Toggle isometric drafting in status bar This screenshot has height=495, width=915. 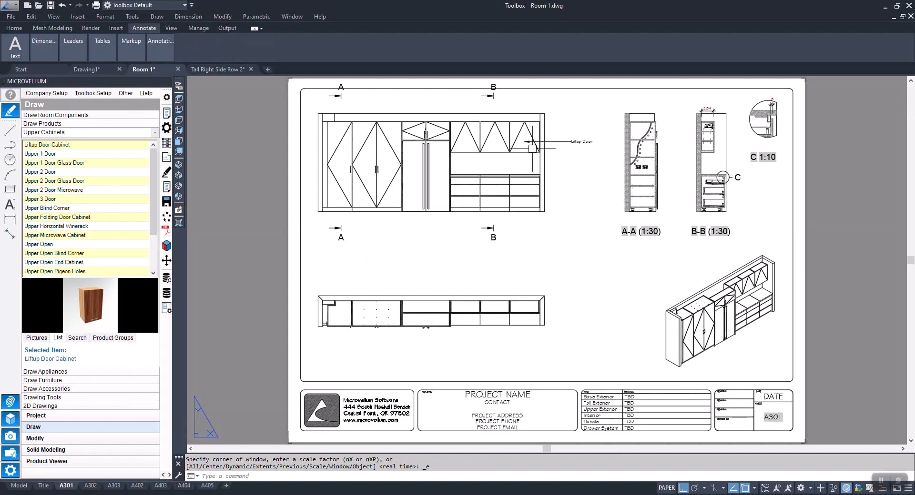click(x=713, y=487)
